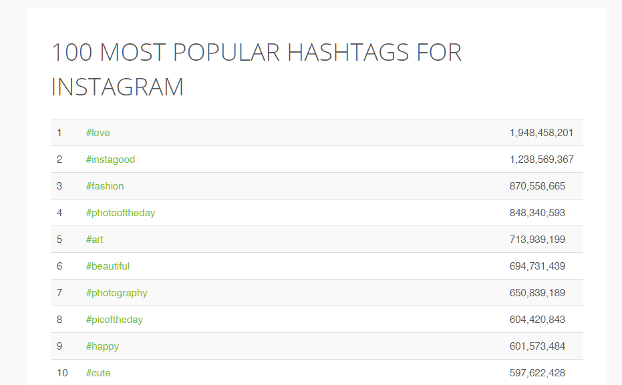Click the 870,558,665 count in the fashion row
622x385 pixels.
coord(537,186)
